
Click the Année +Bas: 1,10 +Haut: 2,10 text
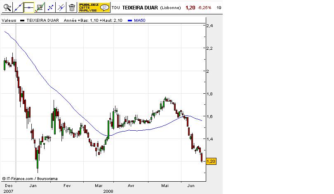click(x=93, y=21)
